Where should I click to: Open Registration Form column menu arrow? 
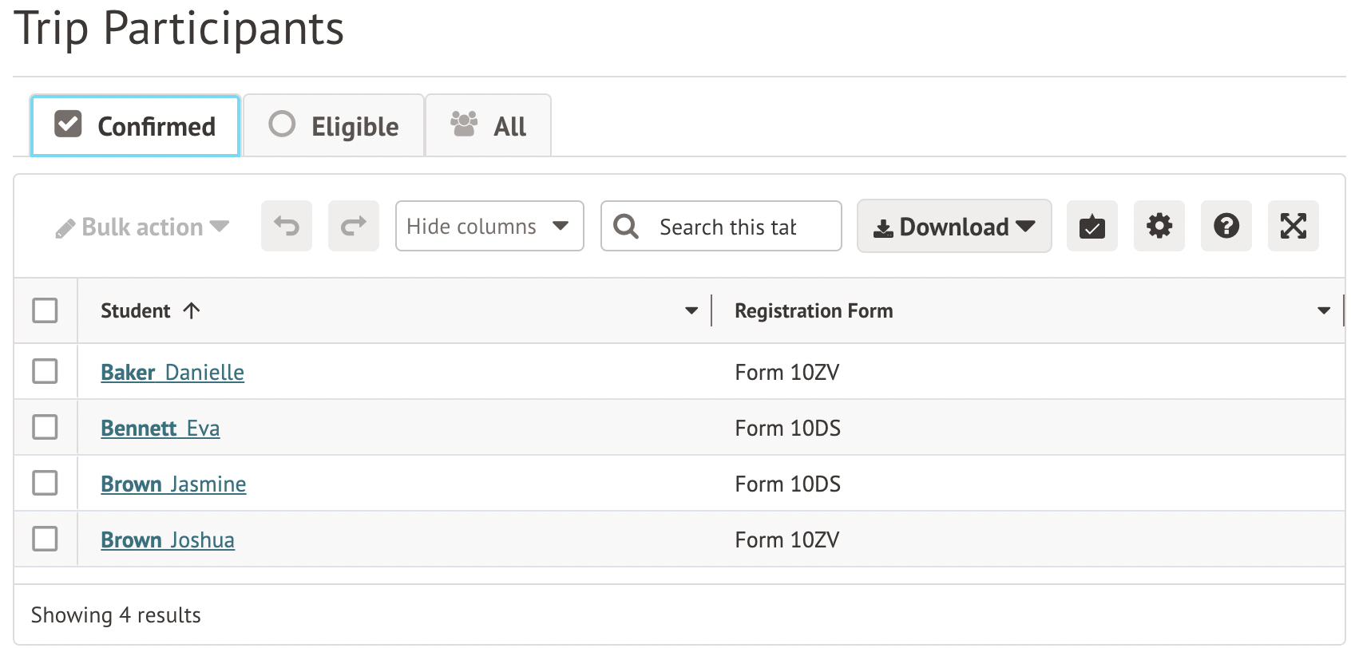tap(1323, 310)
